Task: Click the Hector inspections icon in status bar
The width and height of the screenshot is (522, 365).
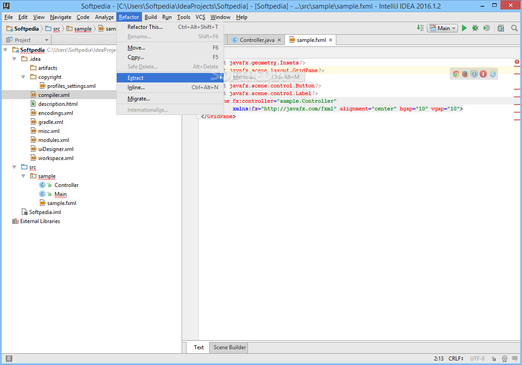Action: click(505, 359)
